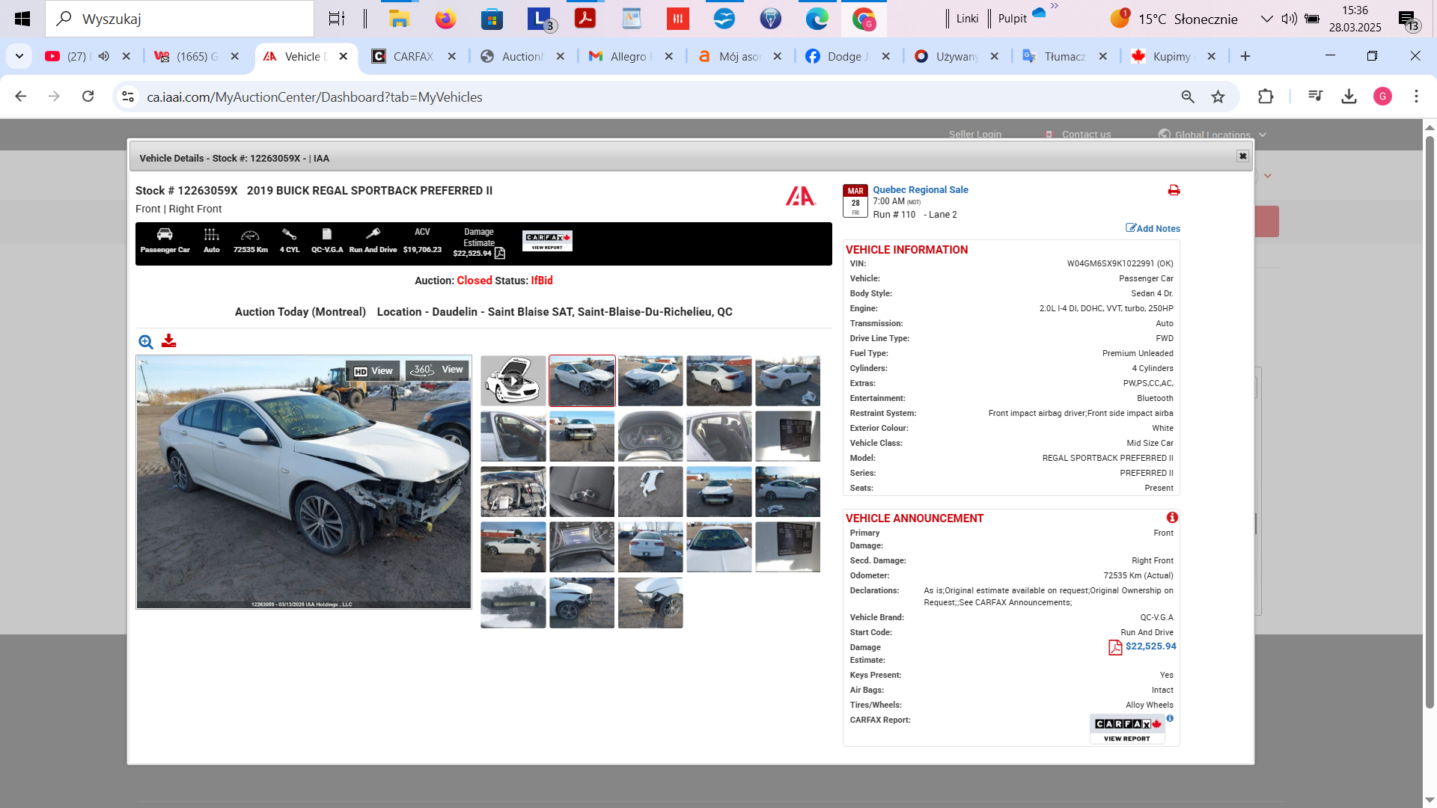1437x808 pixels.
Task: Click the main vehicle photo
Action: (x=304, y=482)
